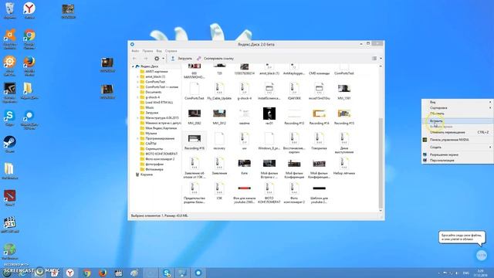Click the file list vertical scrollbar

381,162
